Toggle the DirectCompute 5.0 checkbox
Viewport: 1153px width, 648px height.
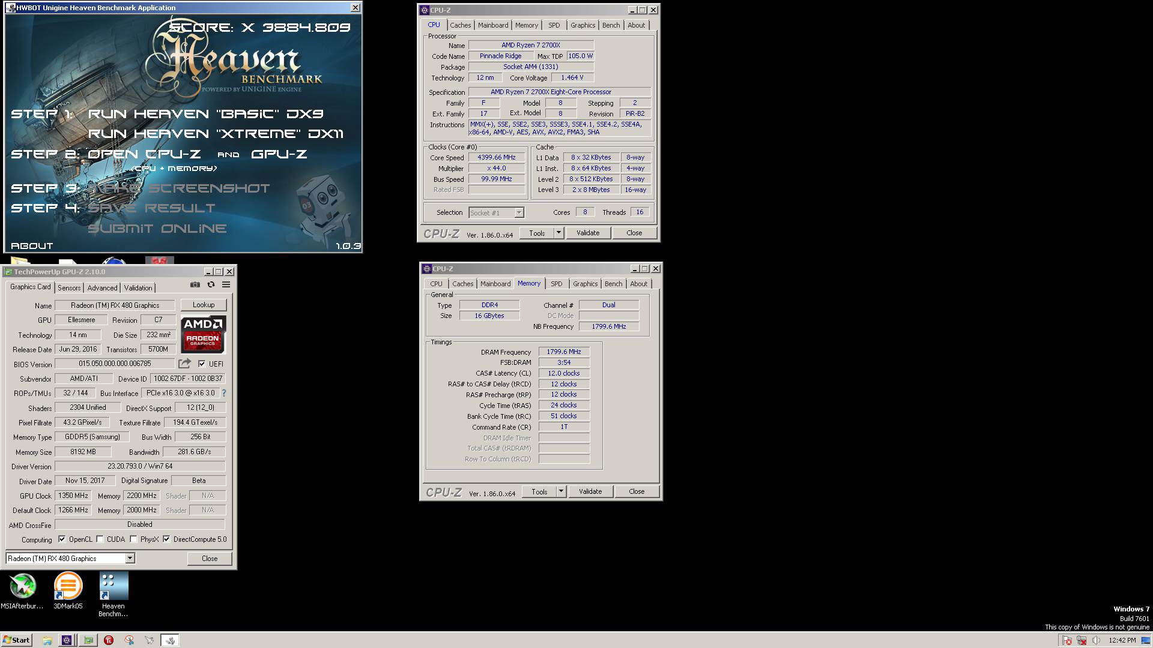166,539
